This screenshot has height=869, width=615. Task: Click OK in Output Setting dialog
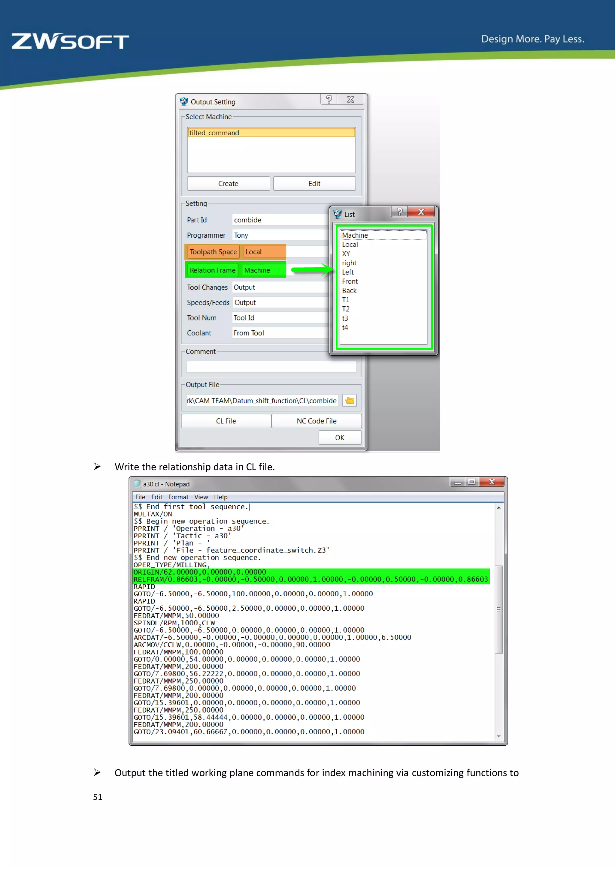340,438
